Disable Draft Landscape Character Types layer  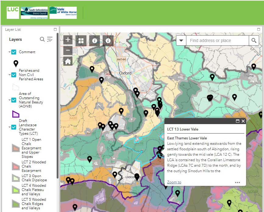(x=14, y=127)
